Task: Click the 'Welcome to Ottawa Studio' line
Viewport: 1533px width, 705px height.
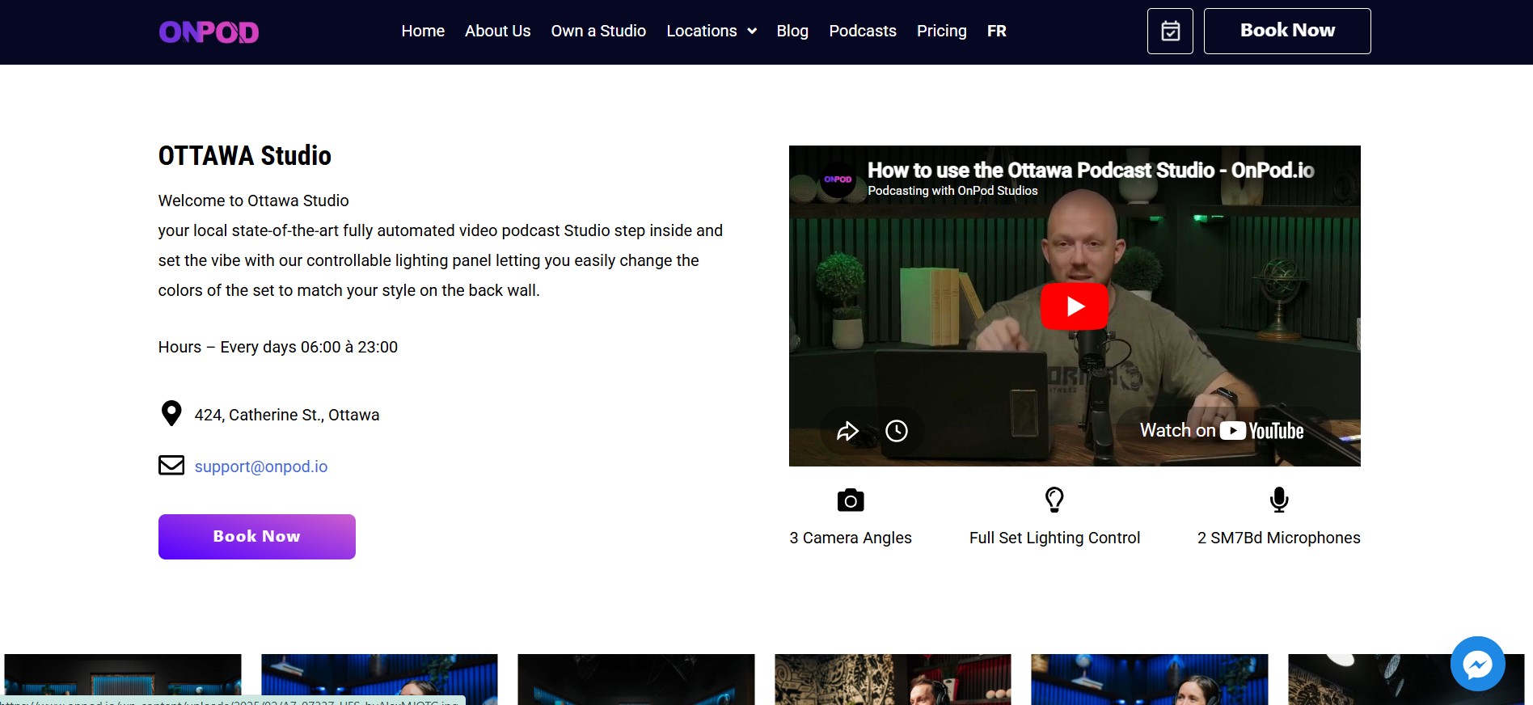Action: (254, 201)
